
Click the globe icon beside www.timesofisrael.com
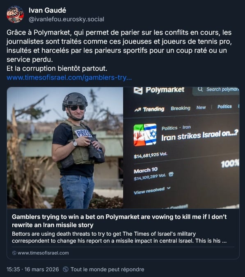[14, 253]
